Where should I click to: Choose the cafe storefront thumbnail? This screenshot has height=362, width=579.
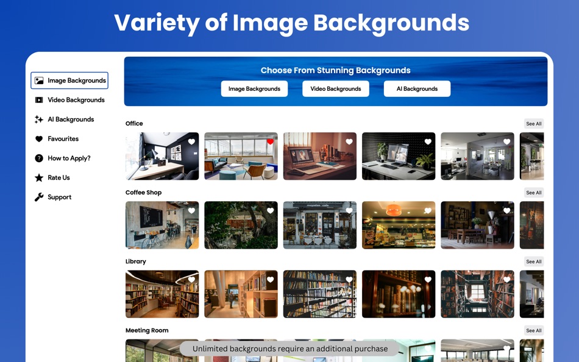320,225
